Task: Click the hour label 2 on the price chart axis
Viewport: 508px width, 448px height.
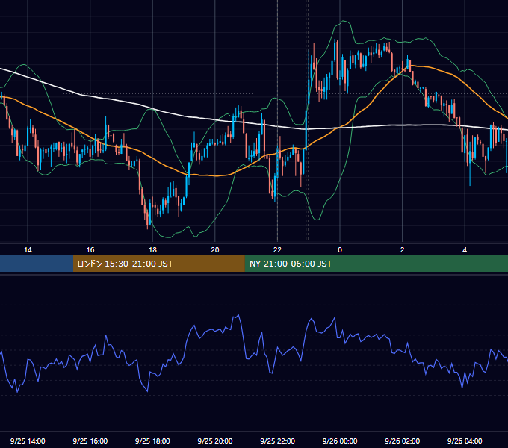Action: tap(402, 250)
